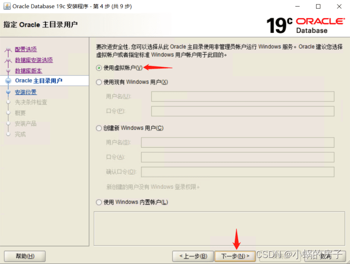Click the 安装产品 step label
Image resolution: width=350 pixels, height=264 pixels.
click(26, 123)
